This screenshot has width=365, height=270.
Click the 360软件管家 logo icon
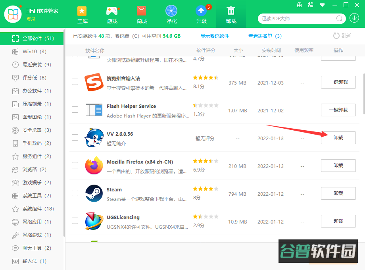pos(13,14)
